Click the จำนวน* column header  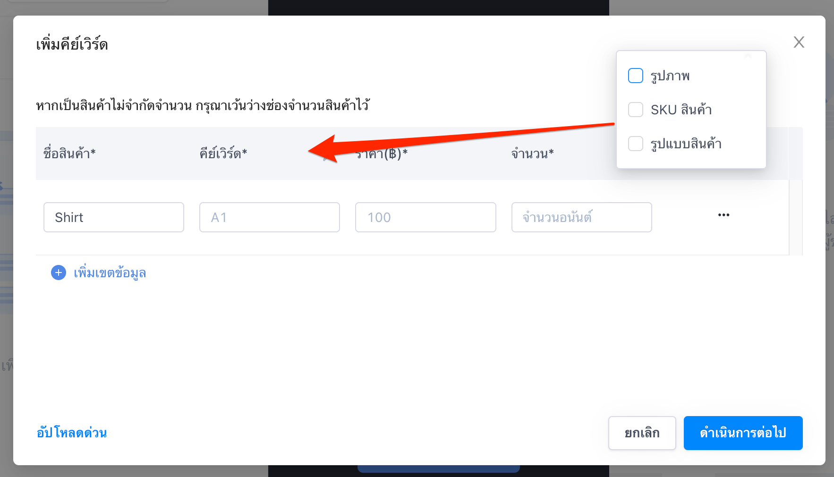(533, 153)
